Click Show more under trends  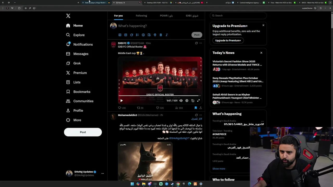[219, 169]
